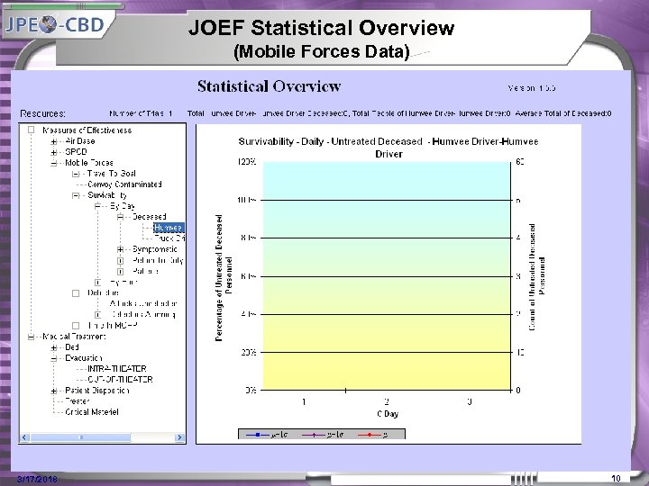Collapse the By Day node
This screenshot has width=649, height=486.
[98, 206]
